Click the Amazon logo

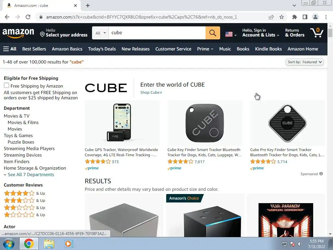click(x=18, y=33)
